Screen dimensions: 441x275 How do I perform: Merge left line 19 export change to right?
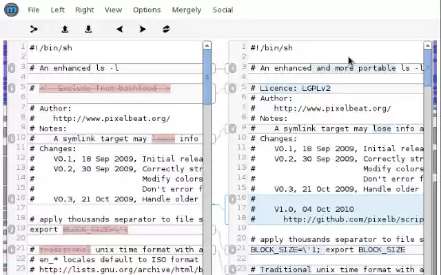pyautogui.click(x=12, y=230)
